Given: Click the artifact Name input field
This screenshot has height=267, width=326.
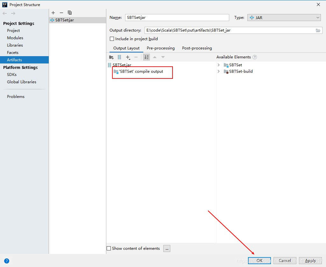Looking at the screenshot, I should pos(177,18).
